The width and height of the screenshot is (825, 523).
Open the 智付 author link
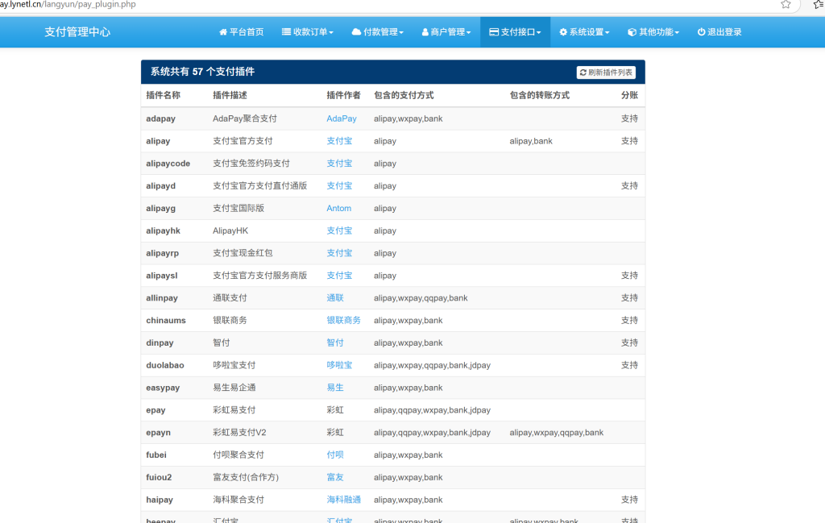pos(335,343)
